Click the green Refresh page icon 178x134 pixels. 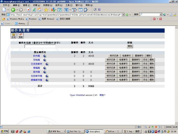click(34, 10)
